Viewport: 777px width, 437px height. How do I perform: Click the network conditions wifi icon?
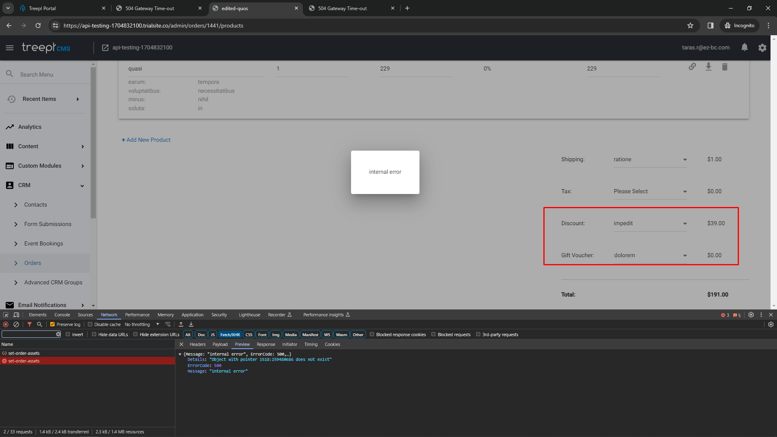[168, 324]
